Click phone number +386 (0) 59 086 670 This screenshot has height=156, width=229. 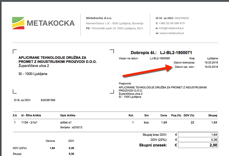(x=172, y=23)
